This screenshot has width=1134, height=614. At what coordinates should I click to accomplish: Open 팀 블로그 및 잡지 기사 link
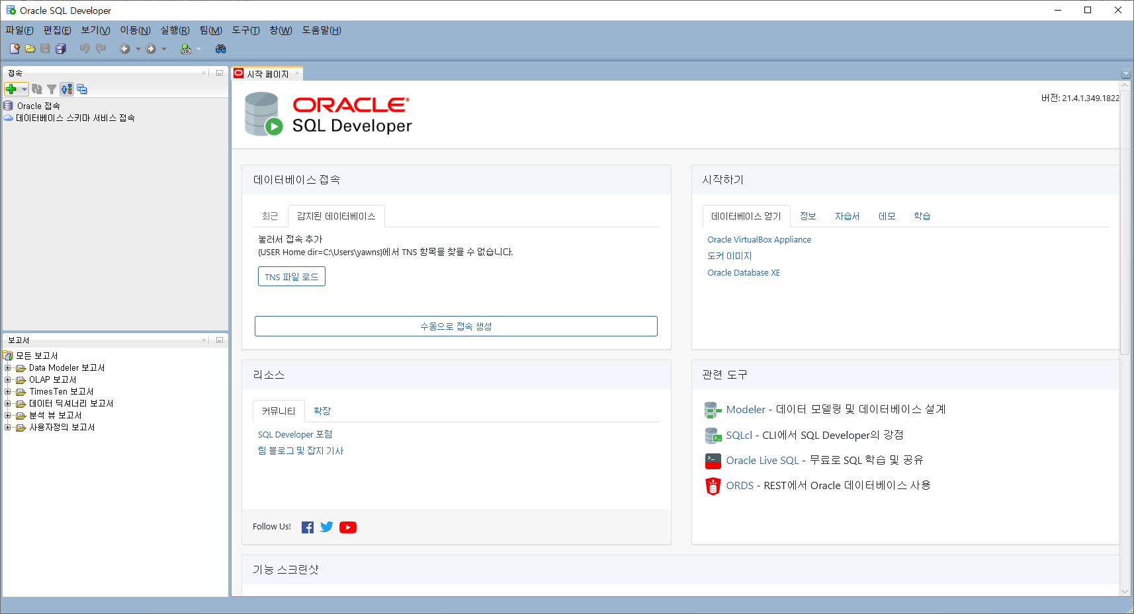(x=300, y=451)
